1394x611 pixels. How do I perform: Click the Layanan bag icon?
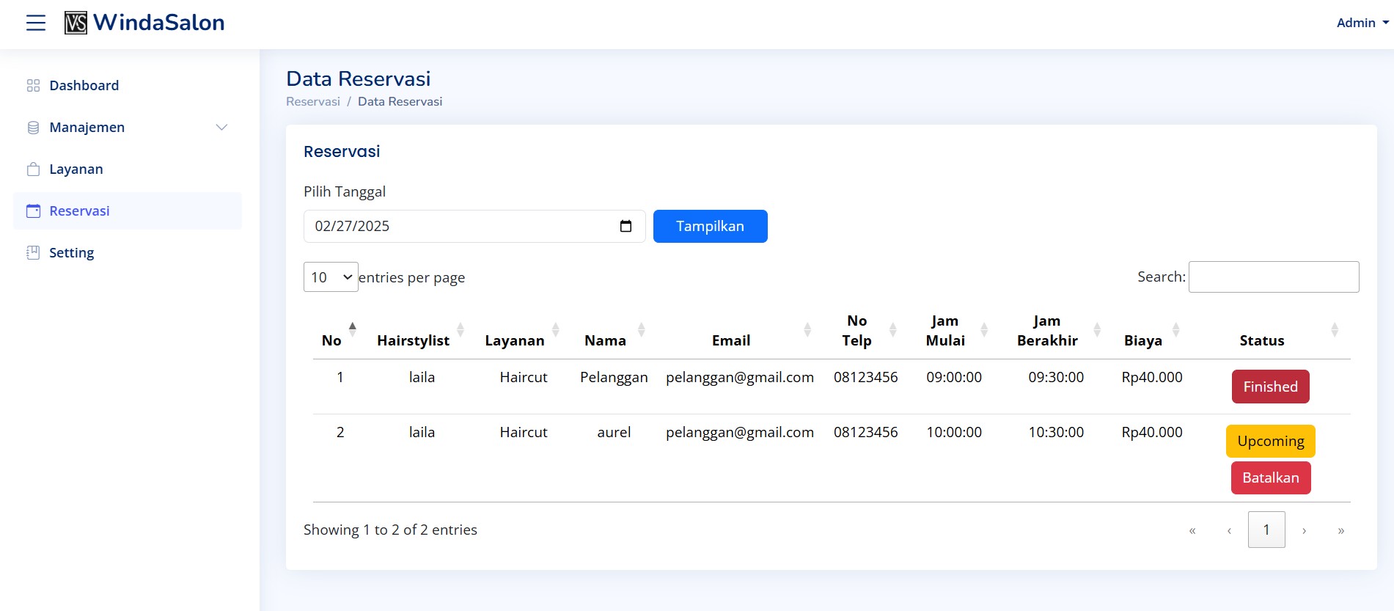pyautogui.click(x=33, y=169)
